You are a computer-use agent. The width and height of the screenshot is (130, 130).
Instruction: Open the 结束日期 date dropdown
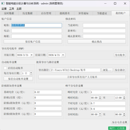coord(63,55)
